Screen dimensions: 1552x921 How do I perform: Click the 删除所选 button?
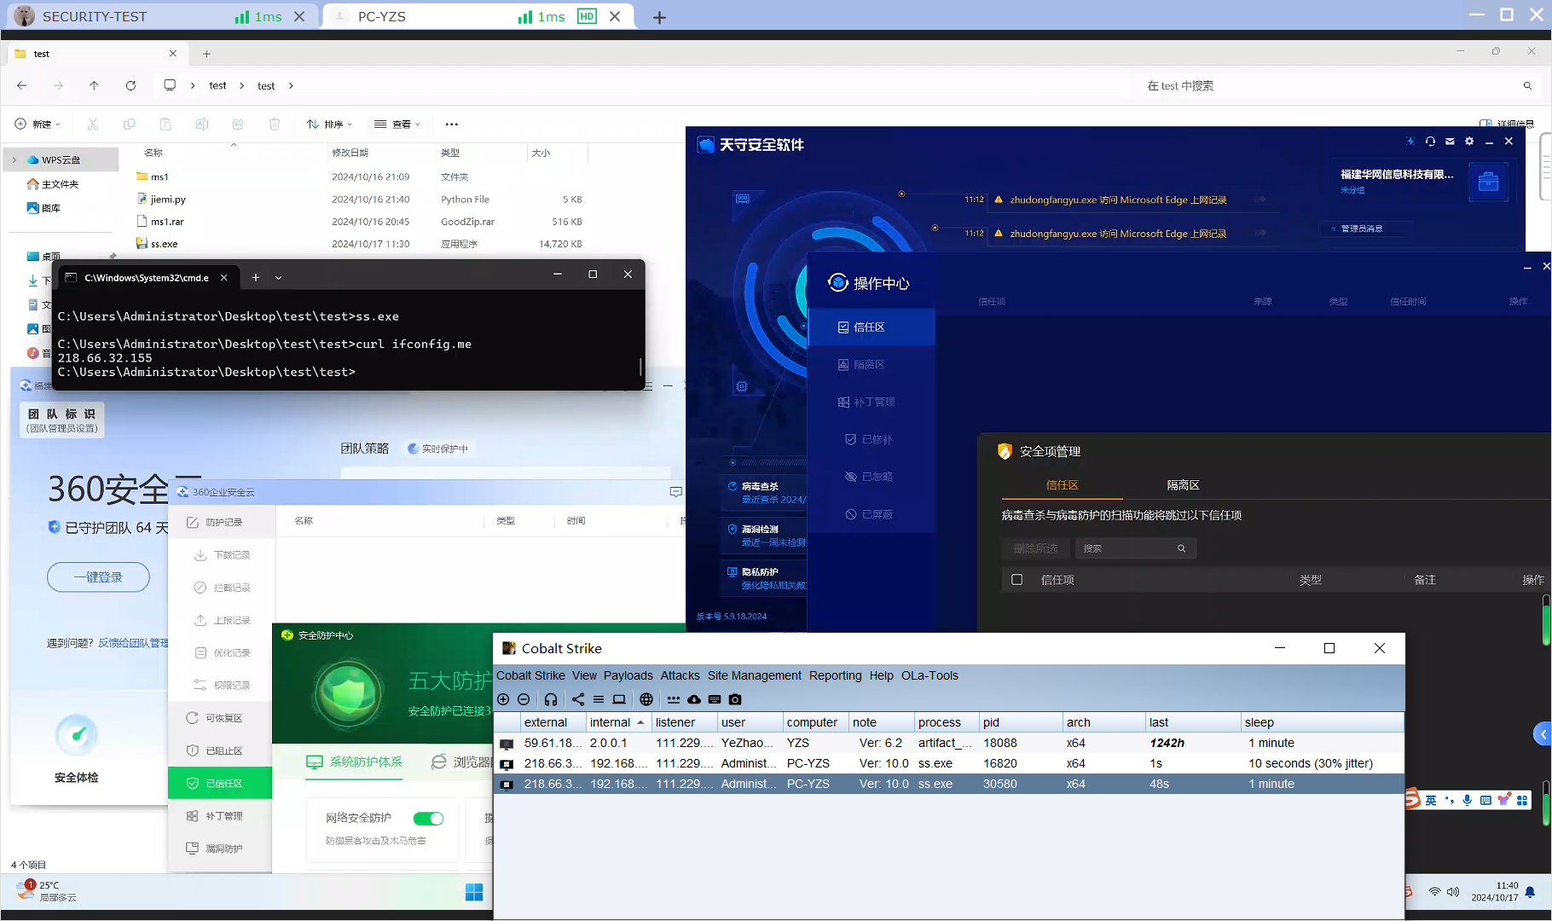click(1035, 548)
